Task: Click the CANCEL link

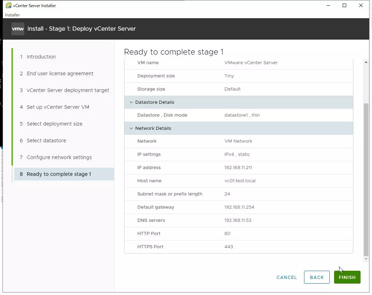Action: tap(287, 277)
